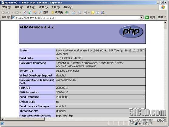This screenshot has width=169, height=127.
Task: Click the 'PHP Version 4.4.2' heading
Action: pos(37,27)
